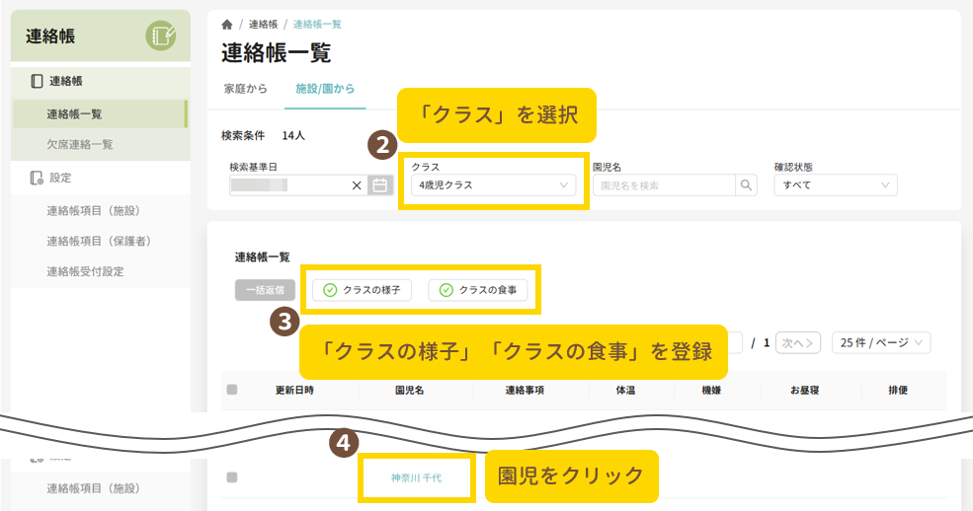Clear the search base date field

pyautogui.click(x=357, y=184)
